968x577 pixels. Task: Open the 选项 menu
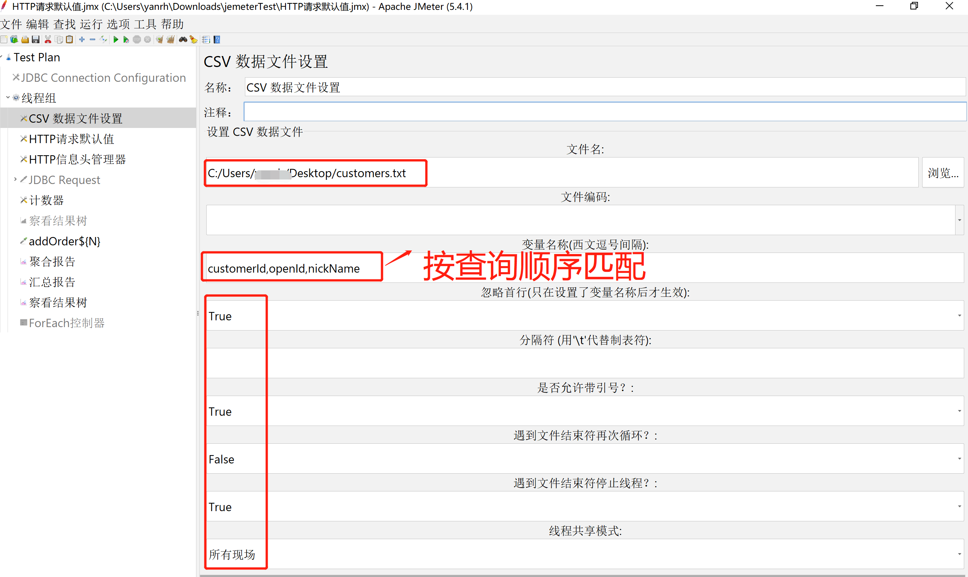118,24
